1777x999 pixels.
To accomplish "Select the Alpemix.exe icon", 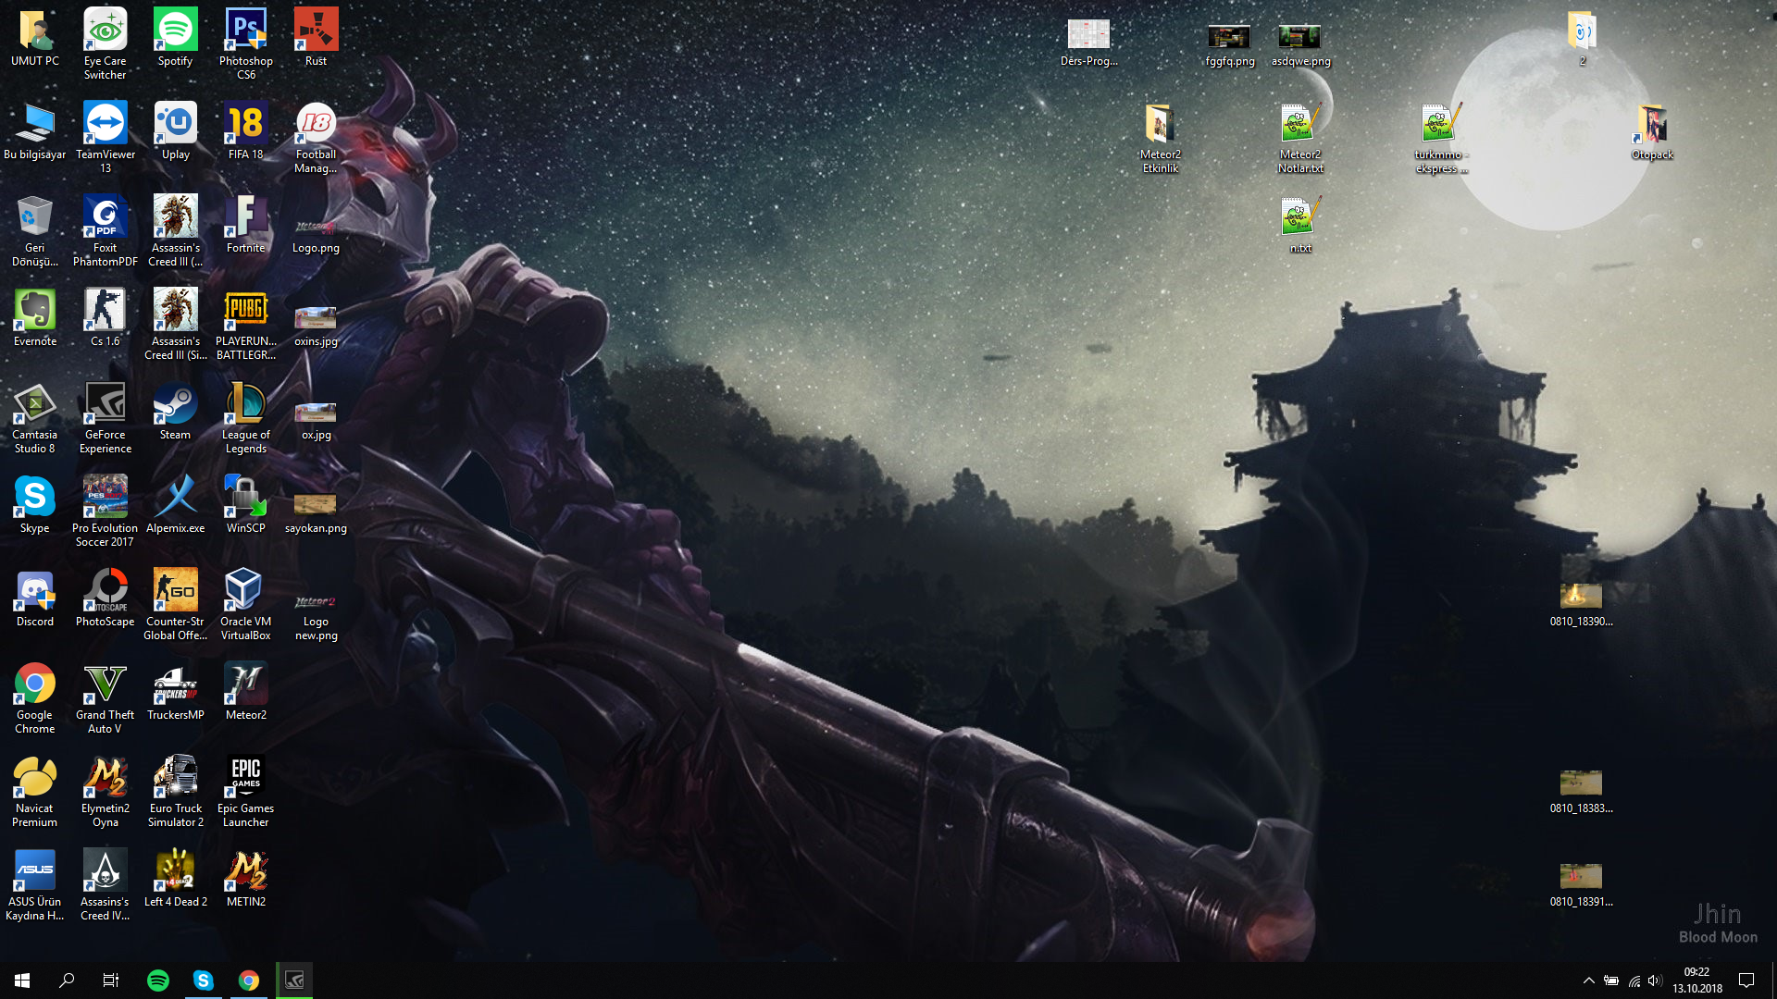I will click(x=175, y=504).
